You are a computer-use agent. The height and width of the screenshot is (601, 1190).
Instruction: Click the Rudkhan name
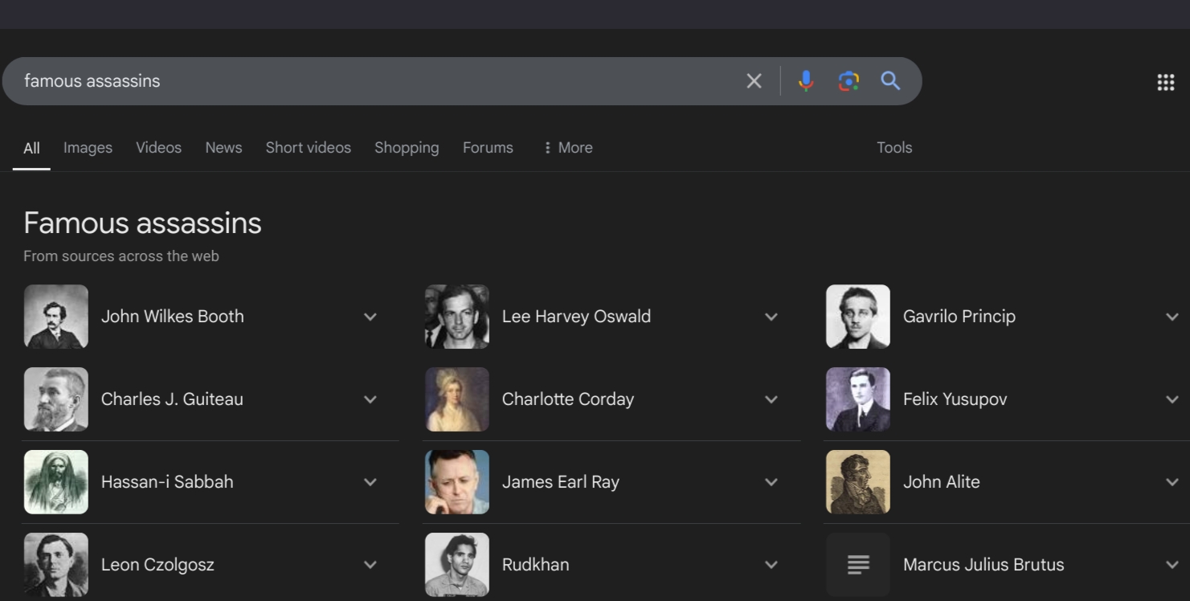(x=536, y=565)
